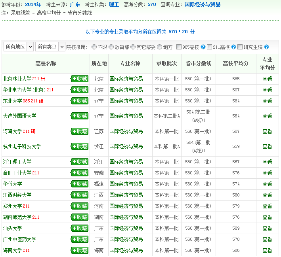Screen dimensions: 281x257
Task: Open 北京林业大学 school link
Action: click(x=17, y=79)
